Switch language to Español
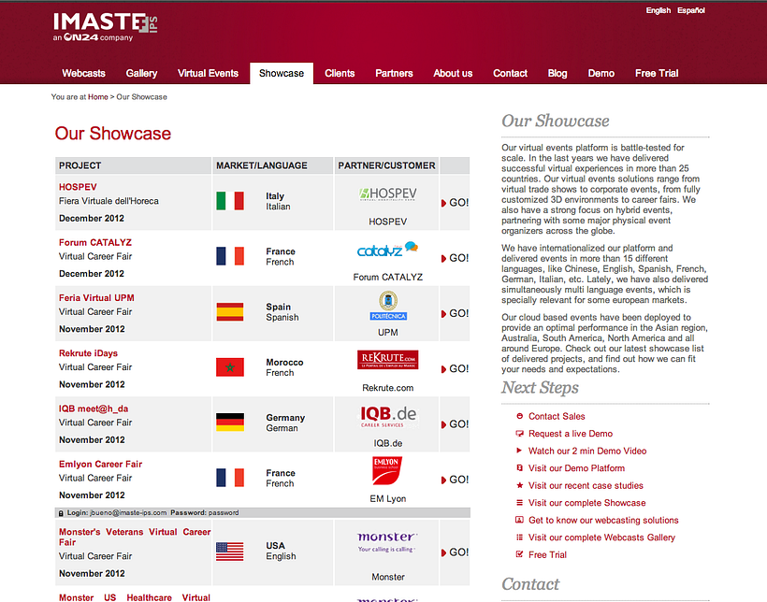Image resolution: width=767 pixels, height=602 pixels. tap(691, 10)
